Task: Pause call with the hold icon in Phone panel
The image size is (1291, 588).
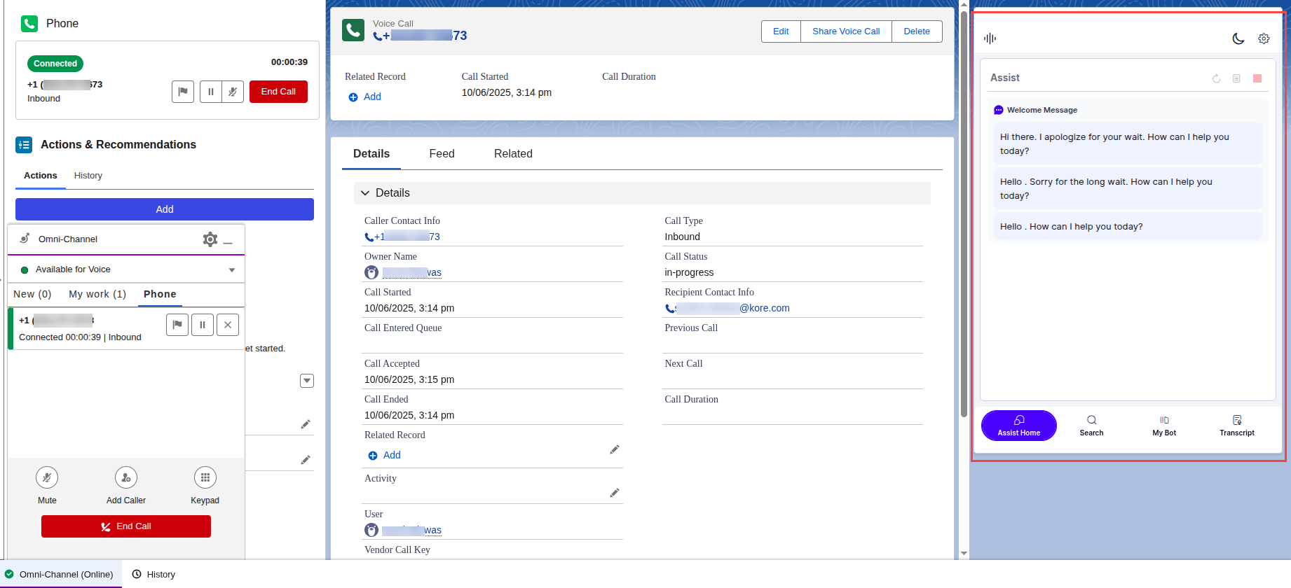Action: tap(211, 92)
